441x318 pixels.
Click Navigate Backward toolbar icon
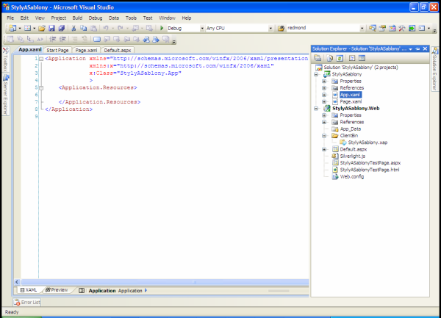pos(135,28)
